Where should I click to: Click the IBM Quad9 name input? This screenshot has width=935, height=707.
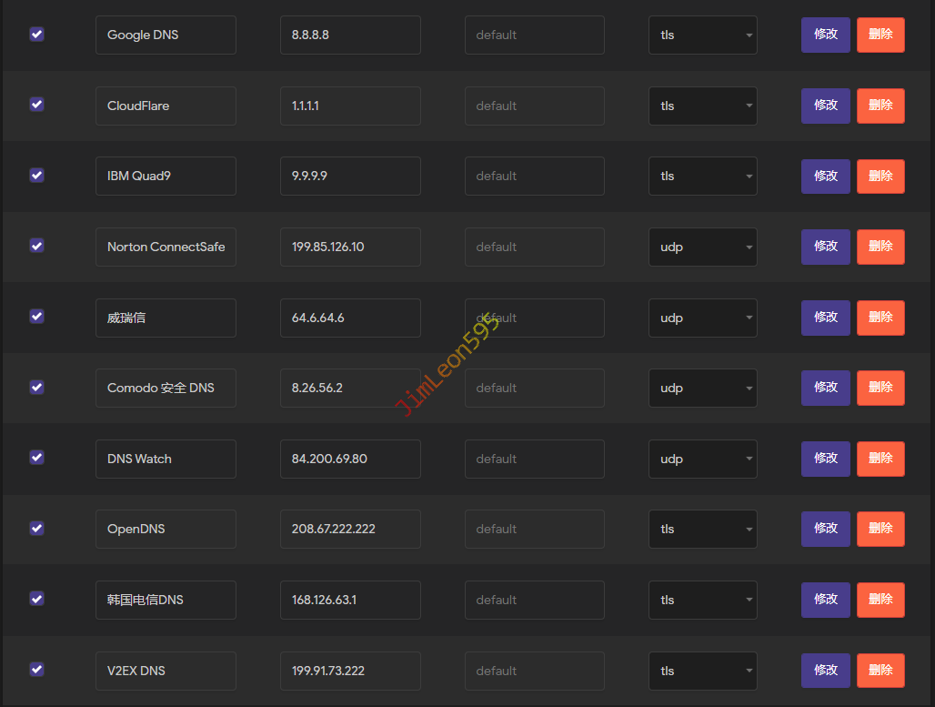[166, 177]
